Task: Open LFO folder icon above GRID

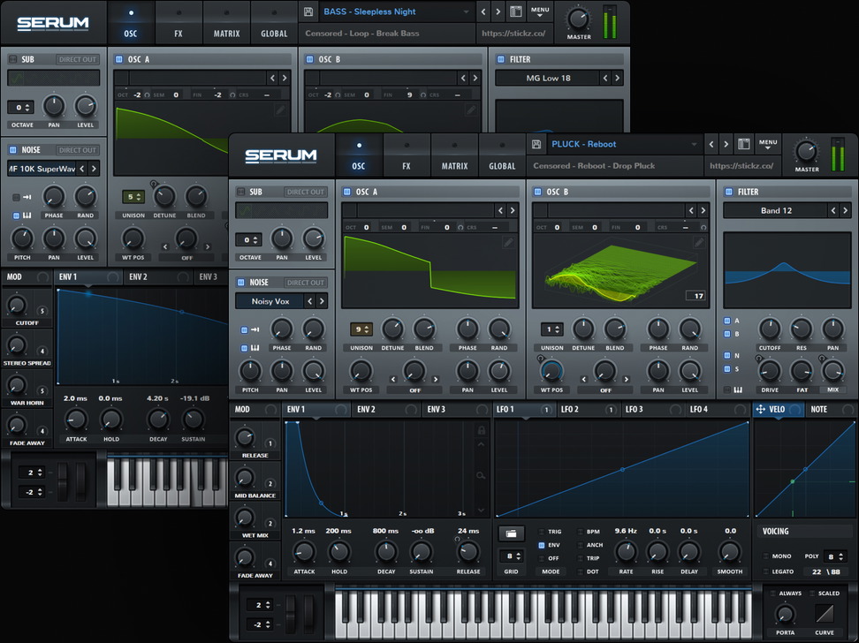Action: pos(511,533)
